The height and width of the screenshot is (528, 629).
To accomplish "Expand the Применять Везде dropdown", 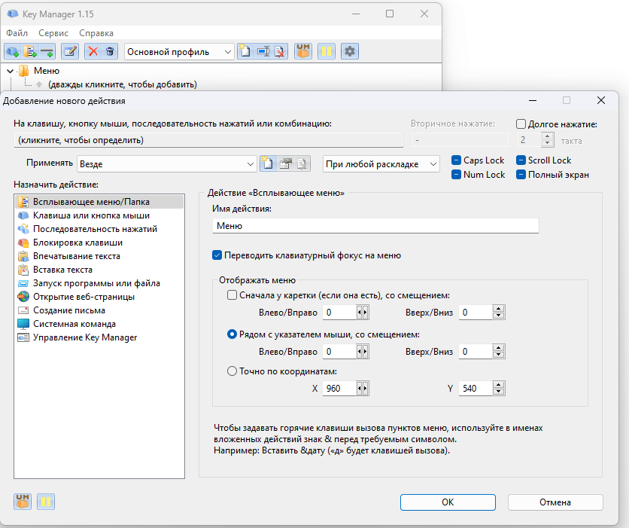I will coord(168,163).
